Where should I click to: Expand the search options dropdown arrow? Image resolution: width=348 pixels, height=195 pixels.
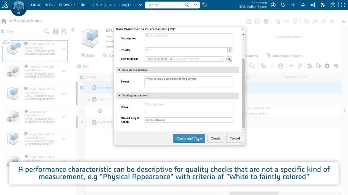coord(195,5)
